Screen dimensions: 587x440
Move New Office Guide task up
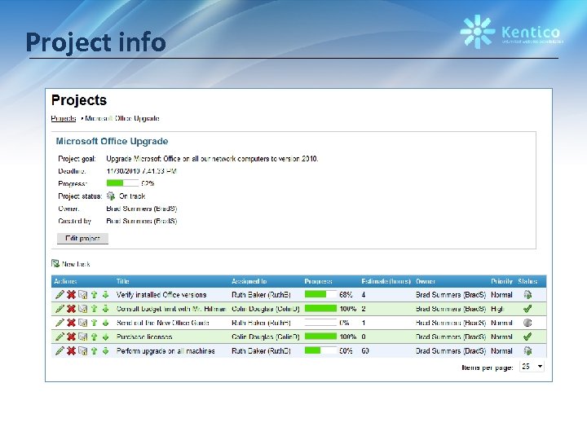(95, 323)
